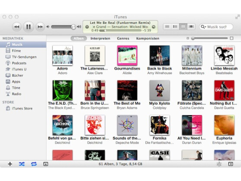Open Musik in the Mediathek sidebar
This screenshot has height=181, width=241.
(23, 45)
